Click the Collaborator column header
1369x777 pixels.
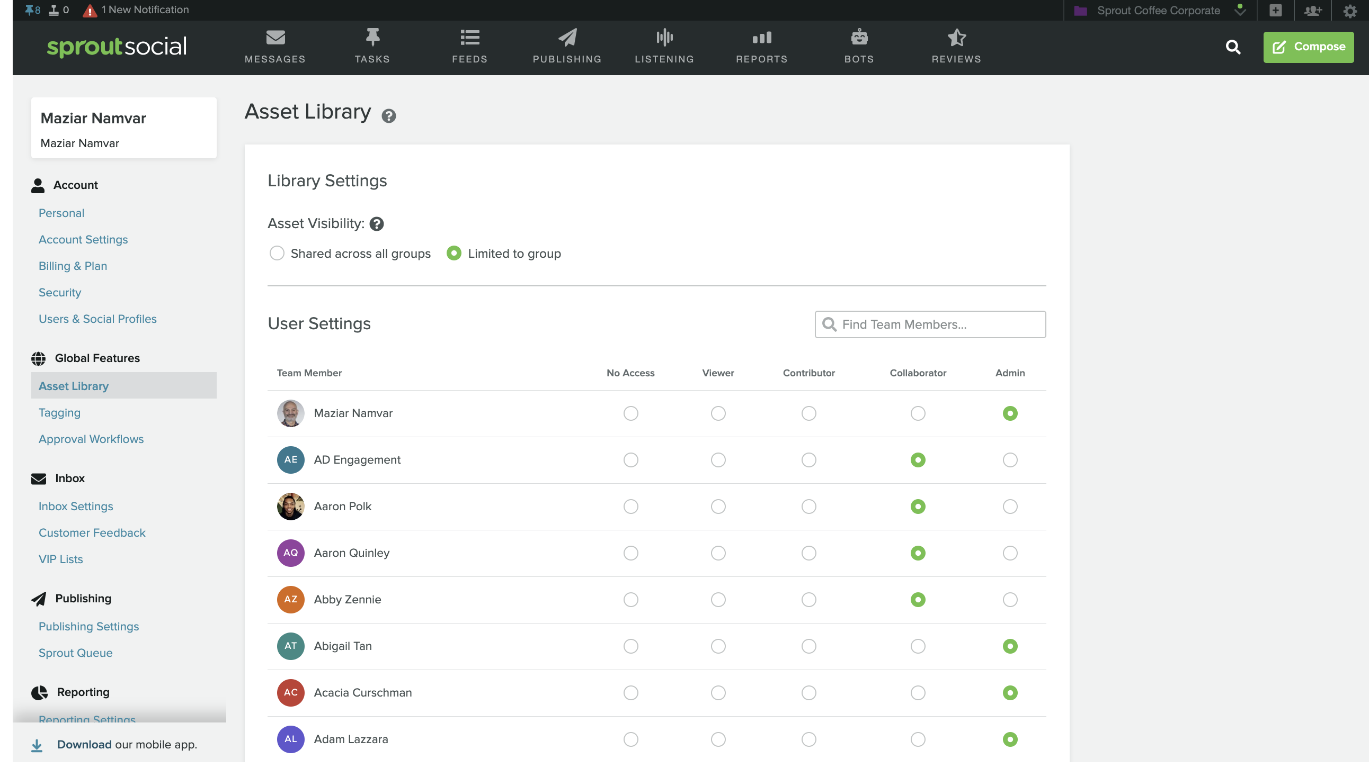pos(918,373)
